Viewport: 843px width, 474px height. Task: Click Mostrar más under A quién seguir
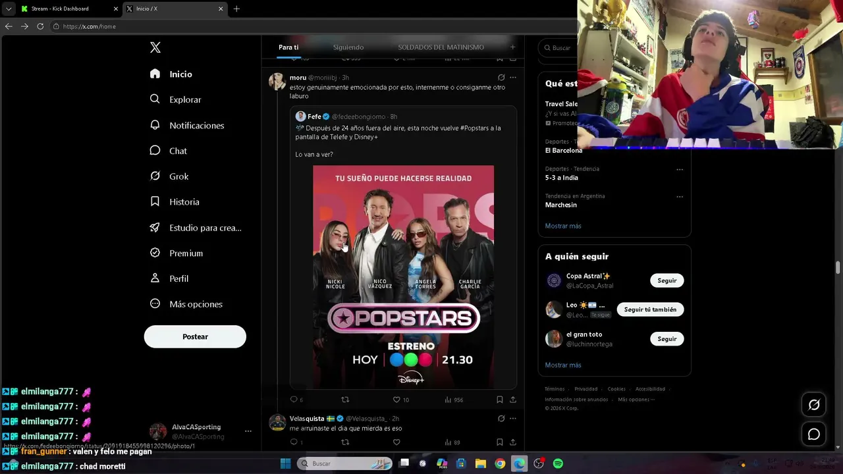pos(563,365)
